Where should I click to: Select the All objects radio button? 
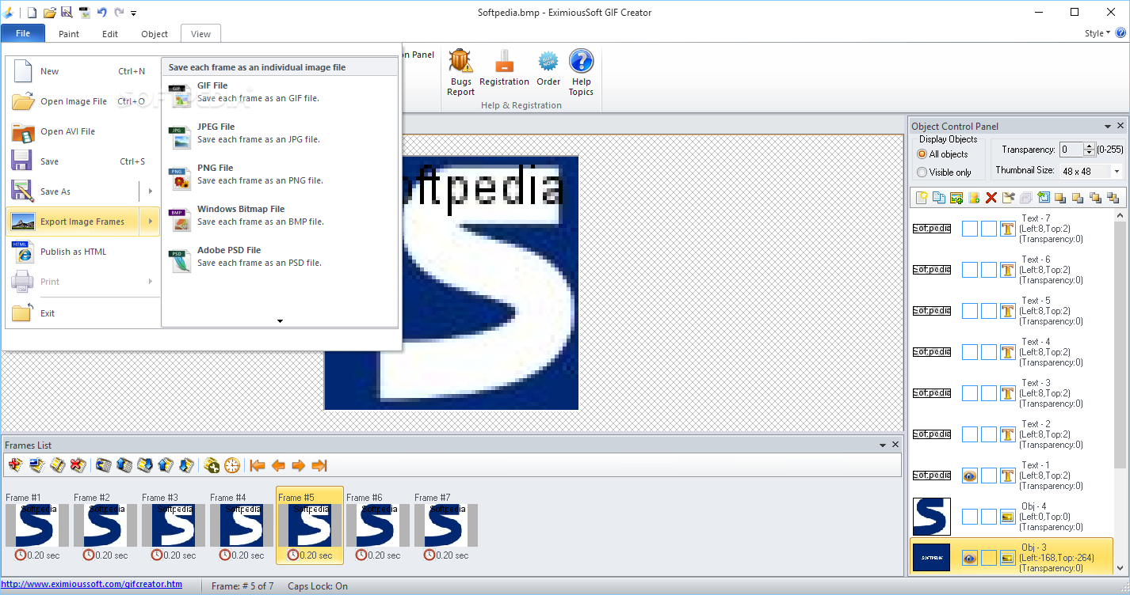click(x=922, y=154)
